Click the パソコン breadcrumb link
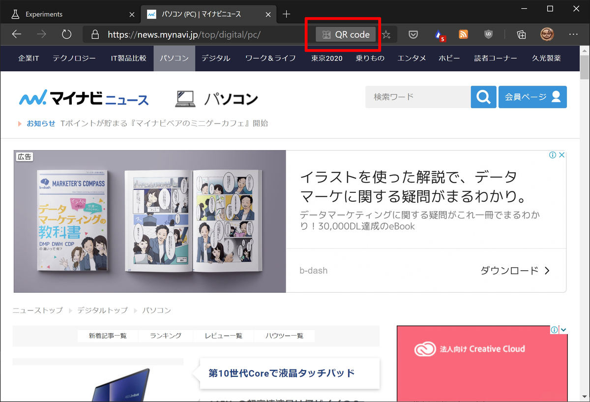This screenshot has width=590, height=402. (x=157, y=310)
